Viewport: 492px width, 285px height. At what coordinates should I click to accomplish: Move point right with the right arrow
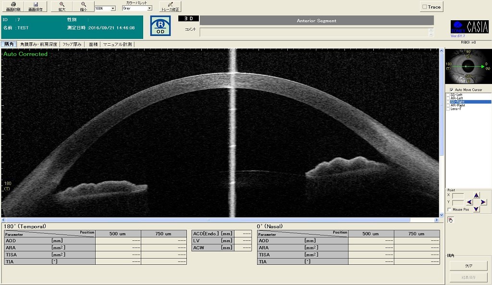[x=483, y=202]
